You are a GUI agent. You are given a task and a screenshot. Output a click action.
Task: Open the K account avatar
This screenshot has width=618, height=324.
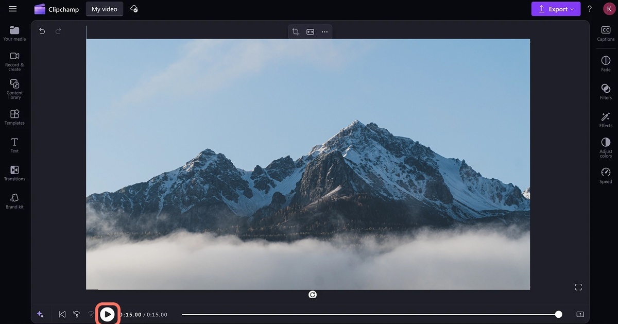609,9
